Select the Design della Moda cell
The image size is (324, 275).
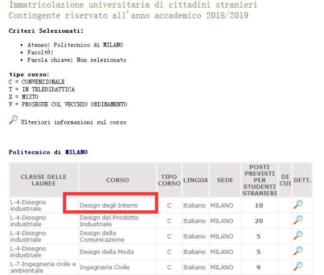click(117, 252)
